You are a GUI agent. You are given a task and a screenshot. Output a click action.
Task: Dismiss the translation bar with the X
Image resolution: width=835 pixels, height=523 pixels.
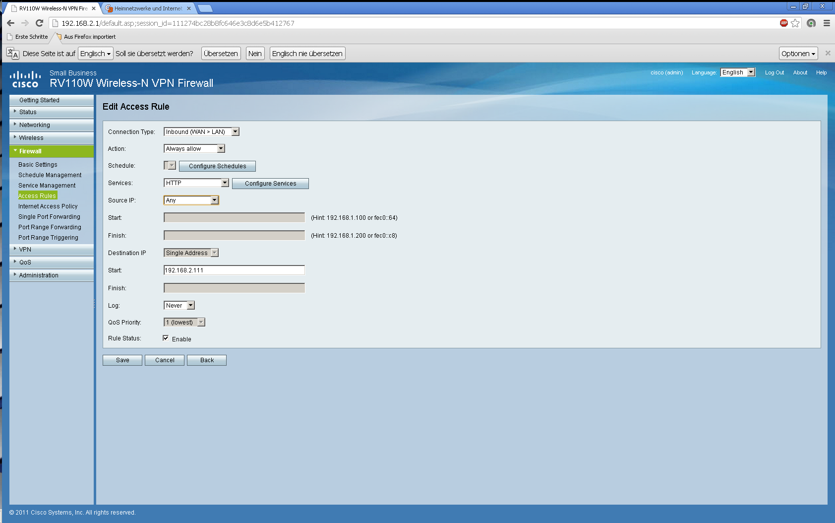pyautogui.click(x=828, y=53)
